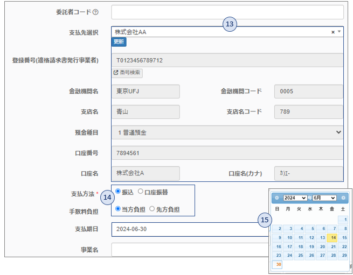Pick day 2 in calendar
This screenshot has width=353, height=275.
(x=277, y=229)
